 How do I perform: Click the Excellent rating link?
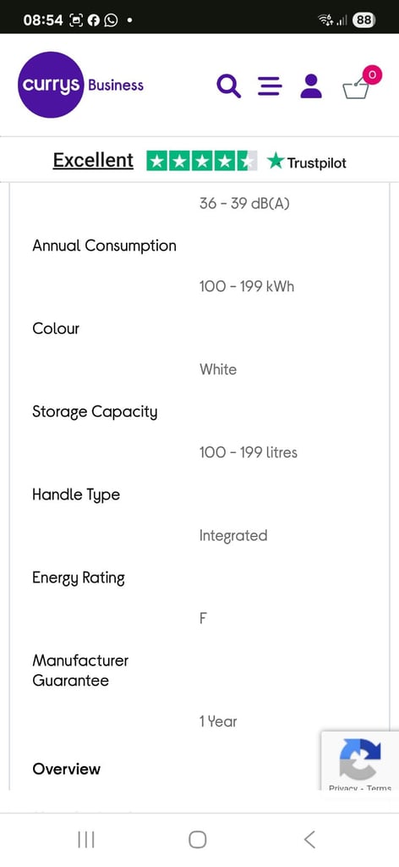click(93, 160)
